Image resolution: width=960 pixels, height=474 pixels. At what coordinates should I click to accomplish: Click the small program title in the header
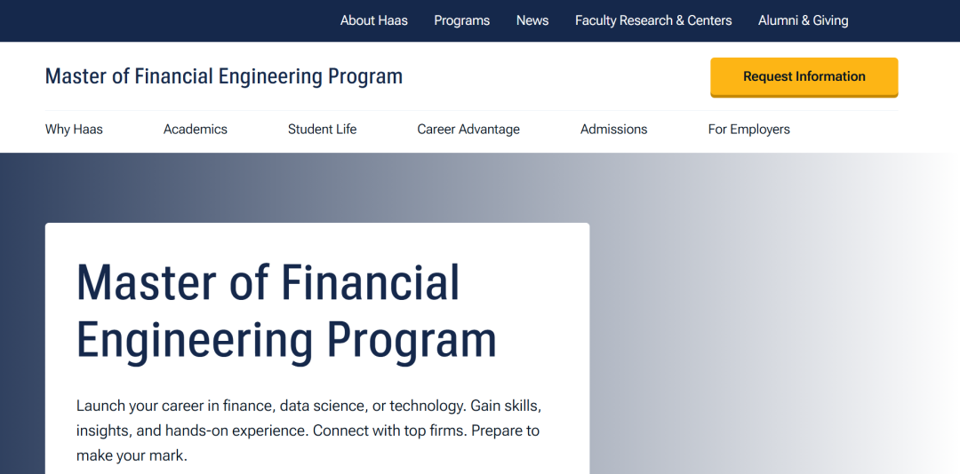tap(223, 76)
